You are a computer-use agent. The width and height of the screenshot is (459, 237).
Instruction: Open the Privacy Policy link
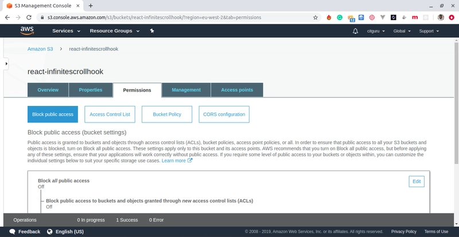click(404, 231)
